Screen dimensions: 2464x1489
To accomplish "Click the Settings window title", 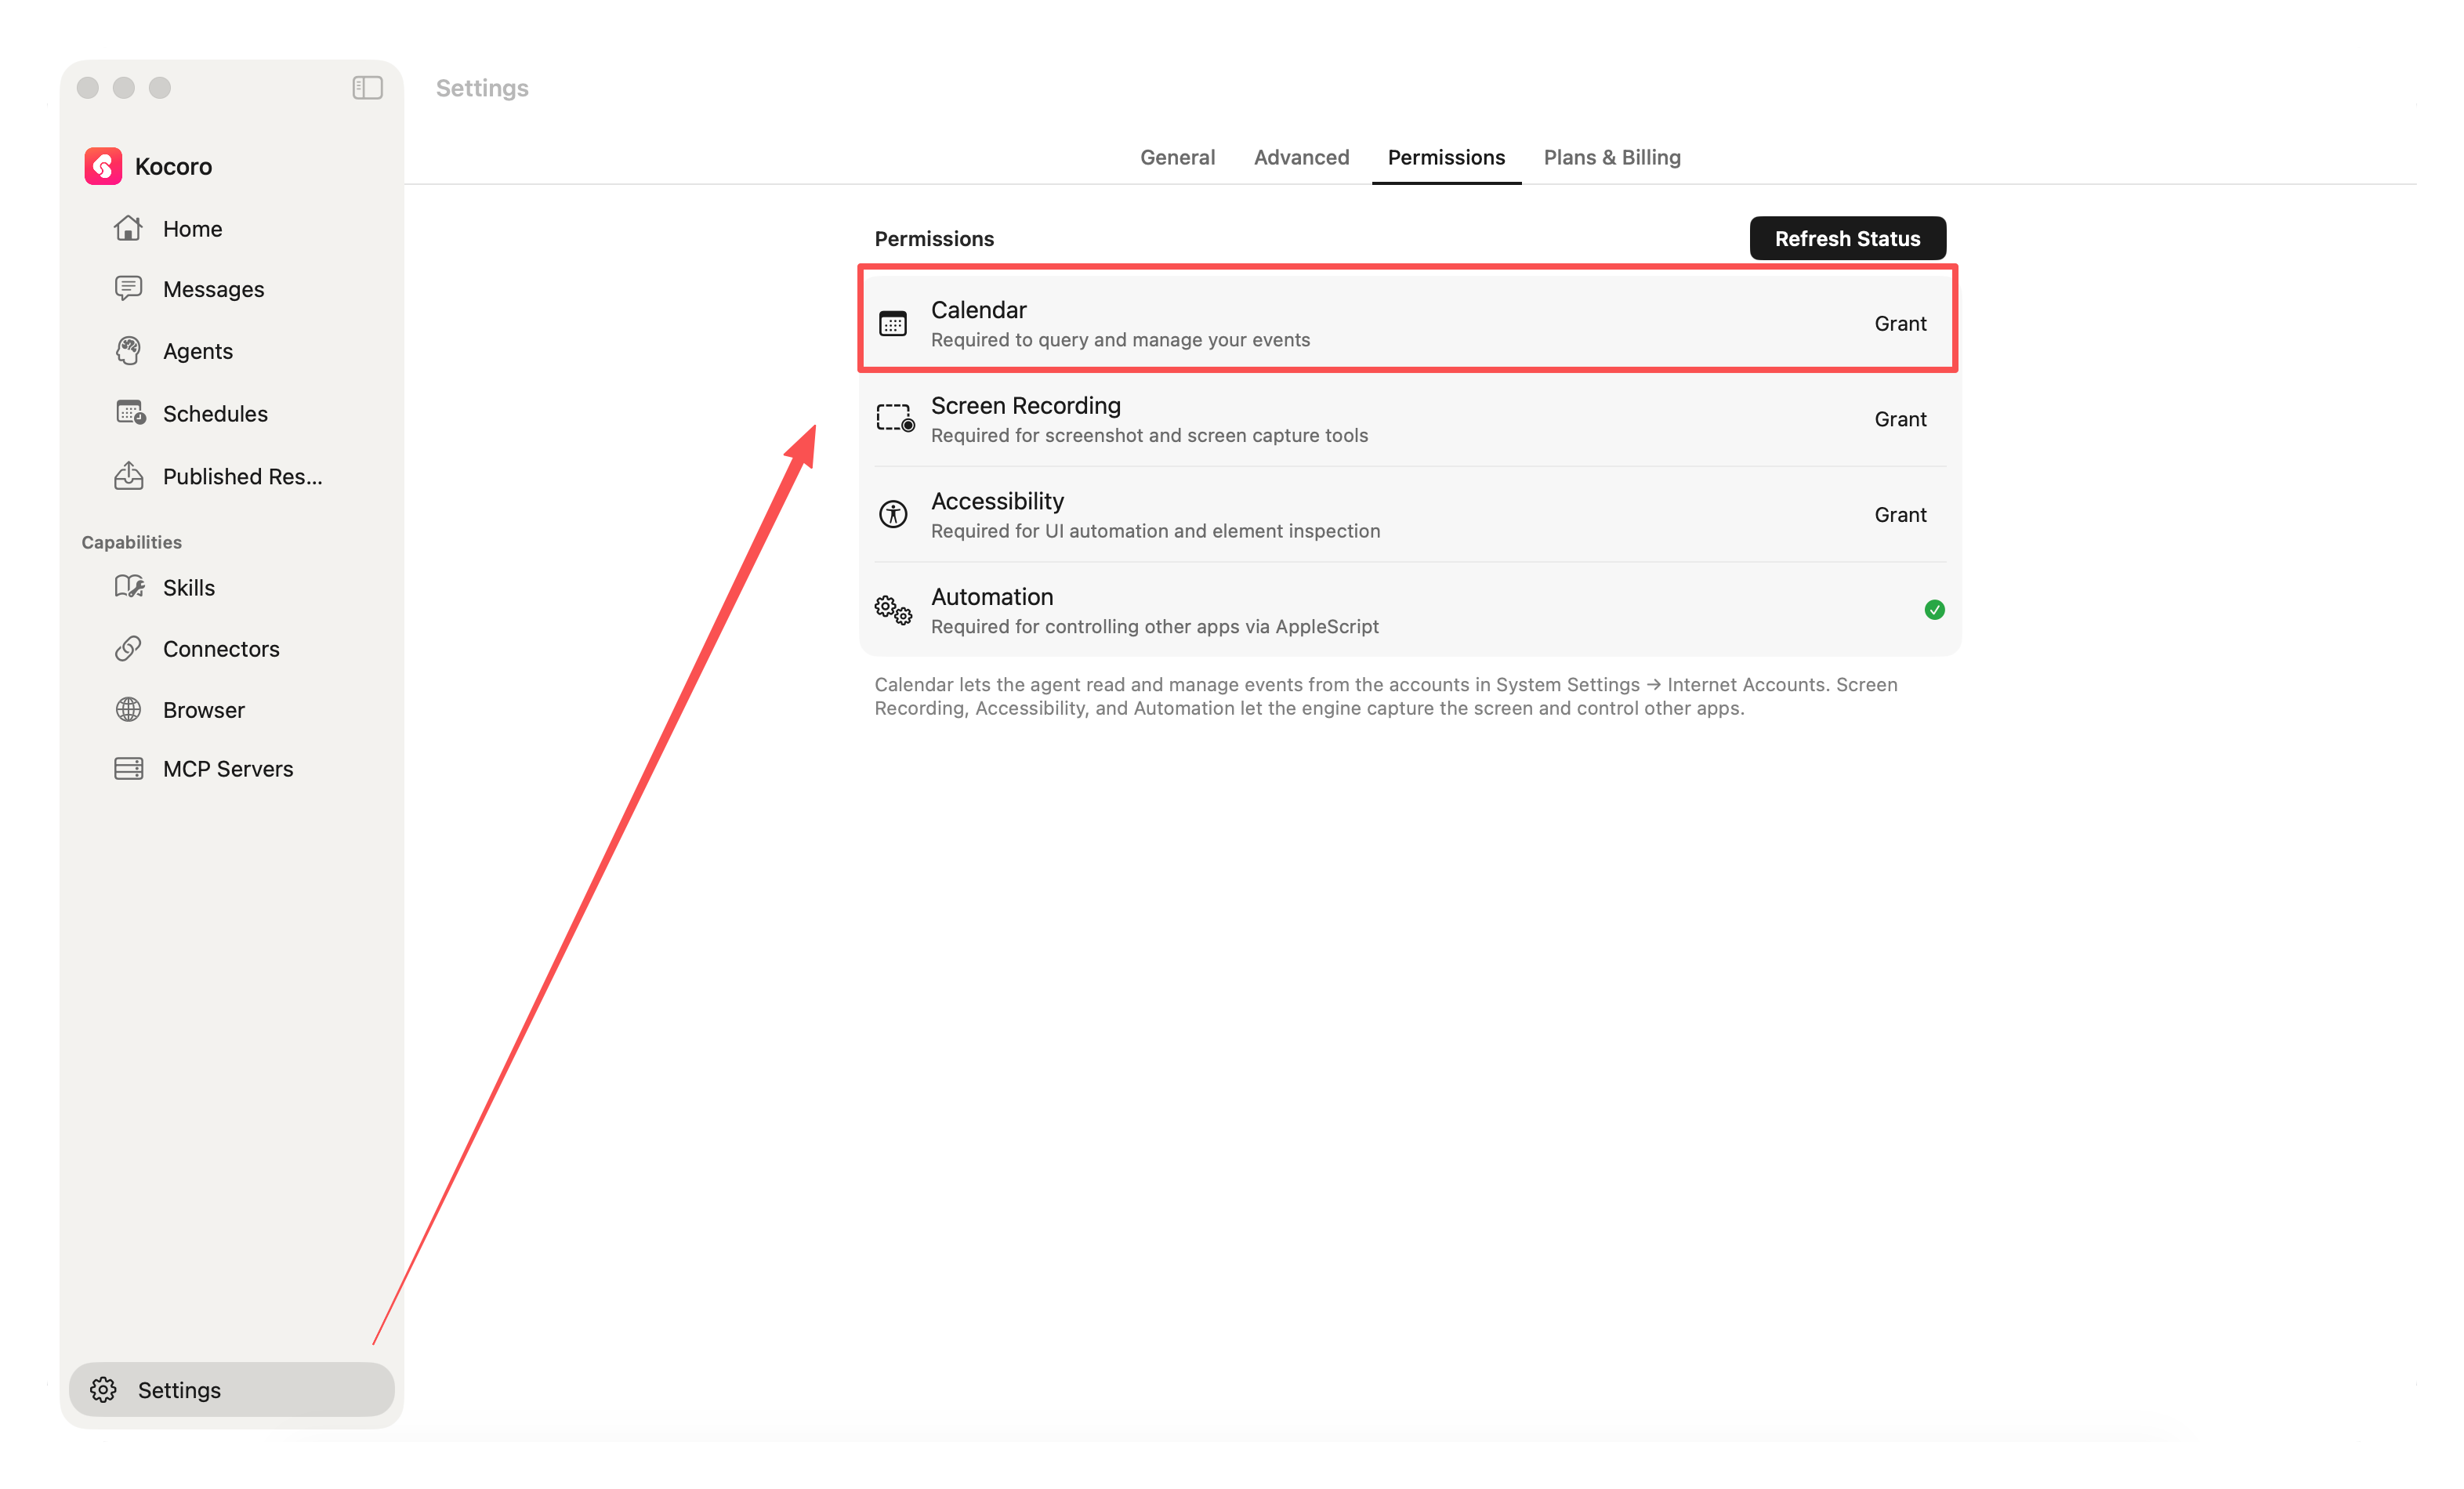I will [x=482, y=88].
